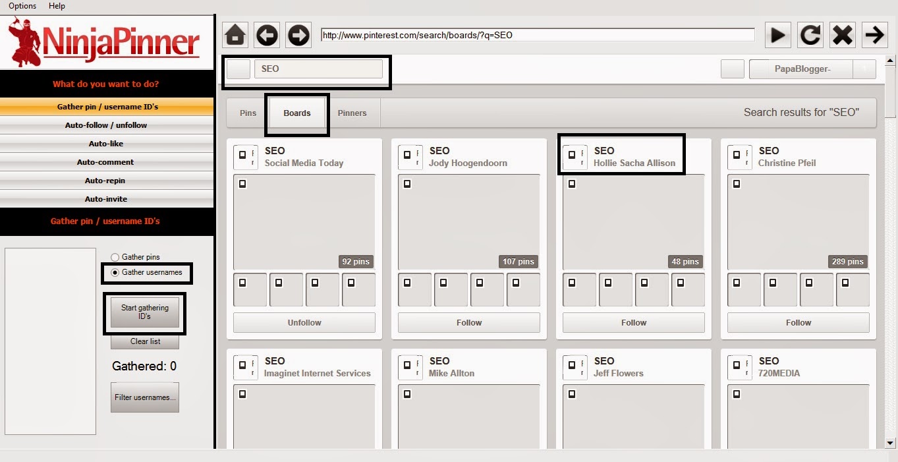Click the gathered IDs list box
Image resolution: width=898 pixels, height=462 pixels.
(51, 341)
